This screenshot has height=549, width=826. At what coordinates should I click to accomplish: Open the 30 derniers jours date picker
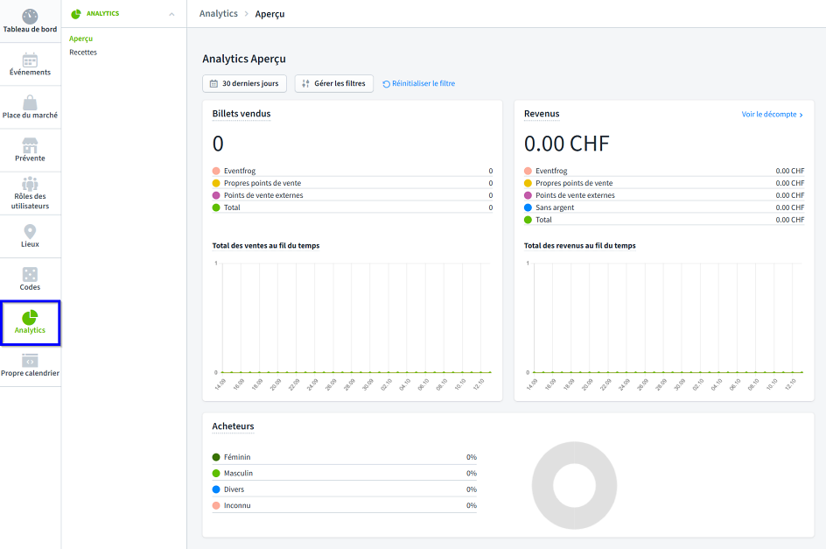pyautogui.click(x=245, y=83)
